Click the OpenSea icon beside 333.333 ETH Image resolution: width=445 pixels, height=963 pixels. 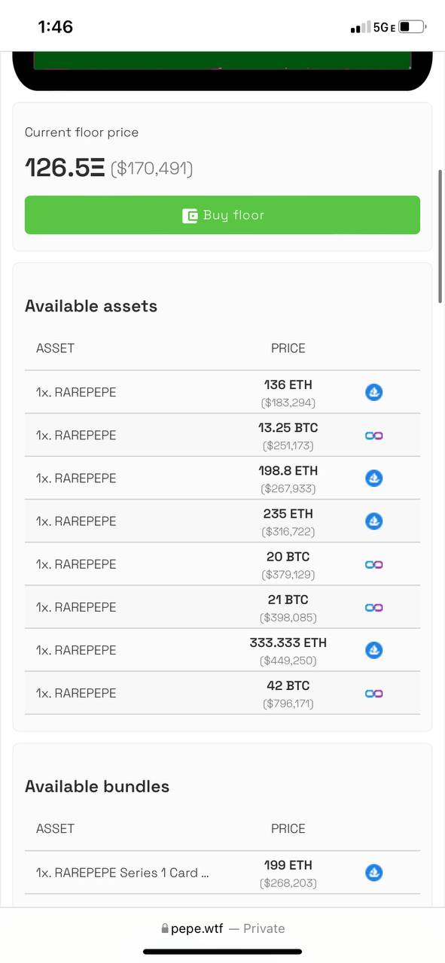click(x=373, y=650)
